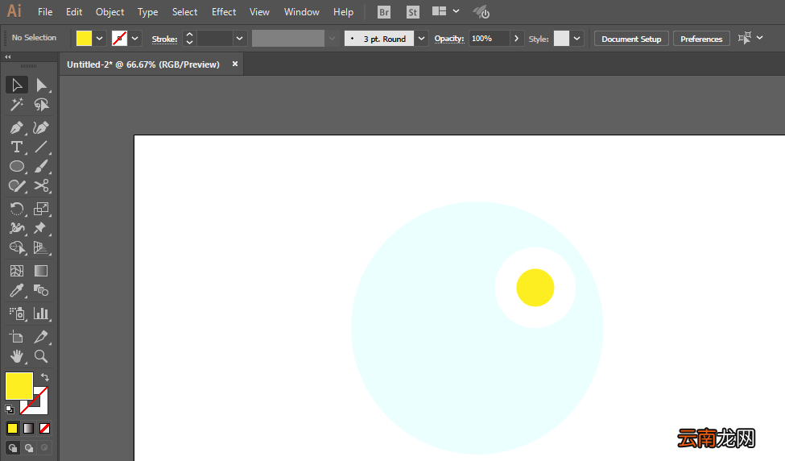Screen dimensions: 785x461
Task: Choose the Scissors tool
Action: 41,186
